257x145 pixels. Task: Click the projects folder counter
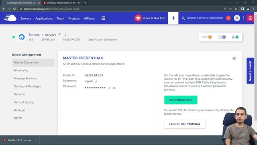tap(222, 37)
